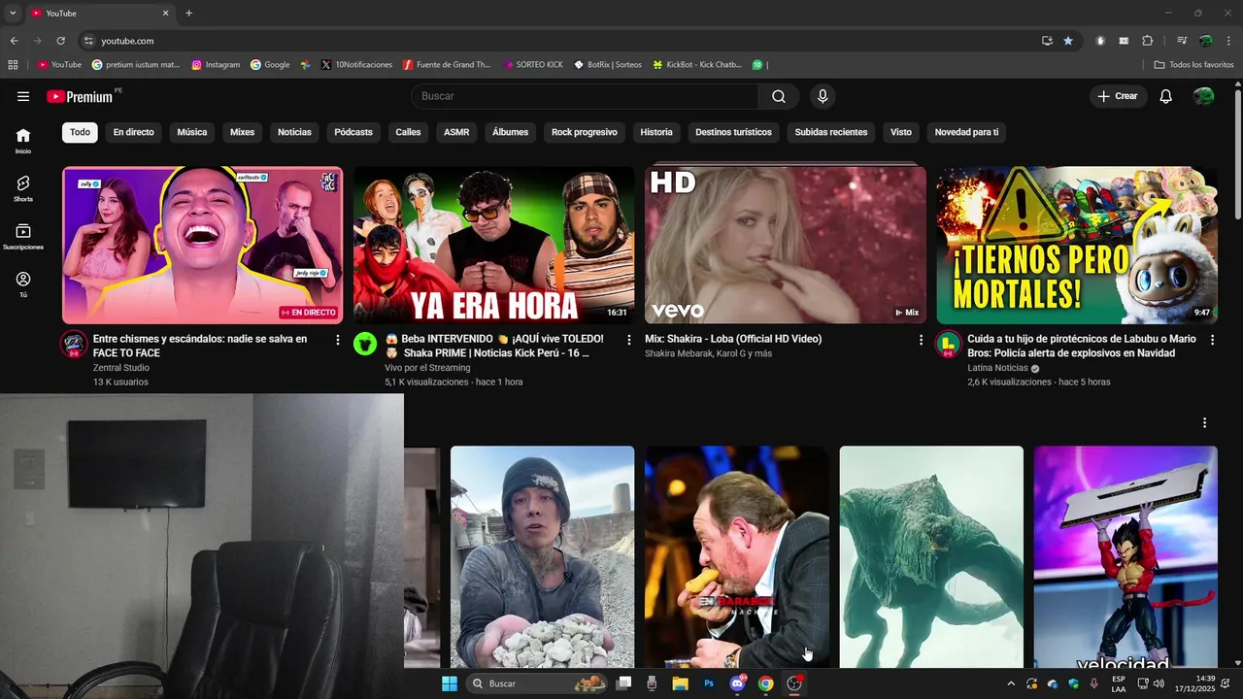The image size is (1243, 699).
Task: Select the Rock progresivo filter chip
Action: [584, 132]
